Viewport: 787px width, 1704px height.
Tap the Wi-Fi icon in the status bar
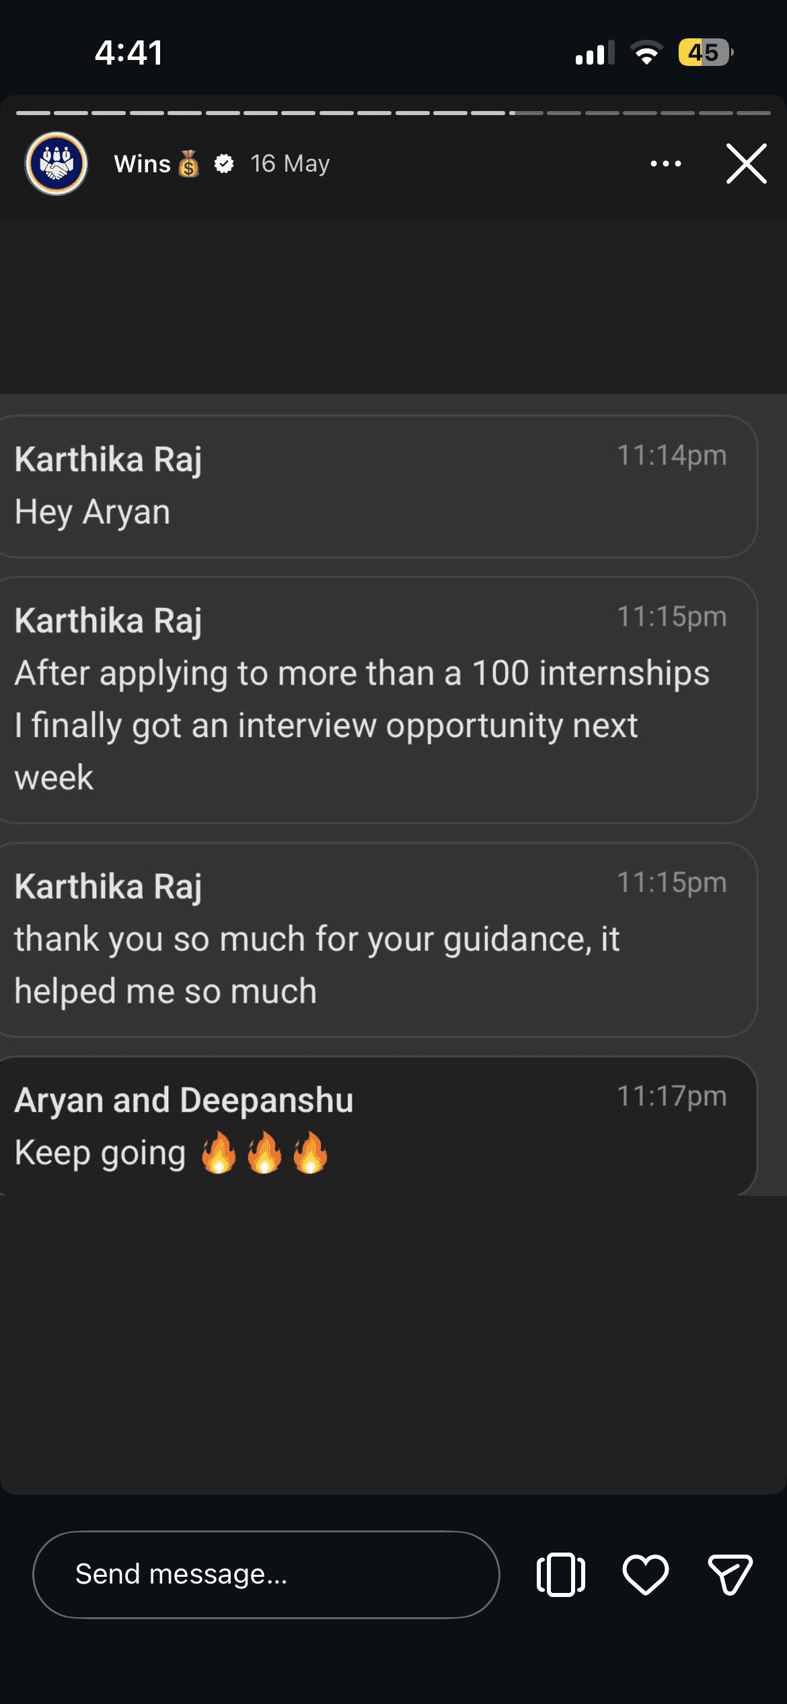[647, 52]
